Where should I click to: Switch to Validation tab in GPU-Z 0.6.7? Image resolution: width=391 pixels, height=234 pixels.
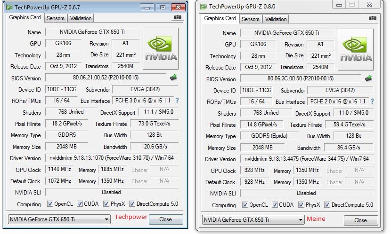81,18
